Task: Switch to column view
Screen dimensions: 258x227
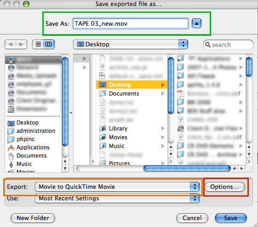Action: (x=49, y=45)
